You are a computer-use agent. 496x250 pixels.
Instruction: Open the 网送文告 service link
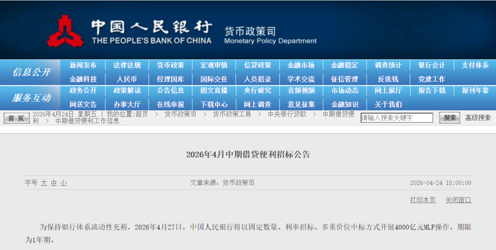(x=83, y=104)
